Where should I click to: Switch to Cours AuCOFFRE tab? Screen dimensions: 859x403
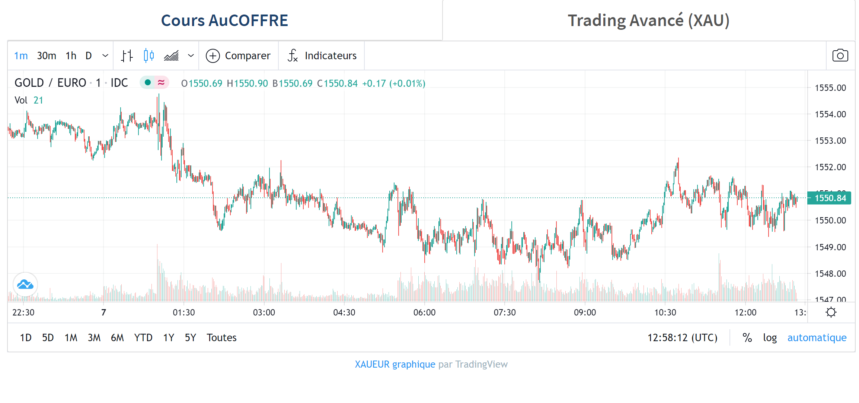[224, 20]
